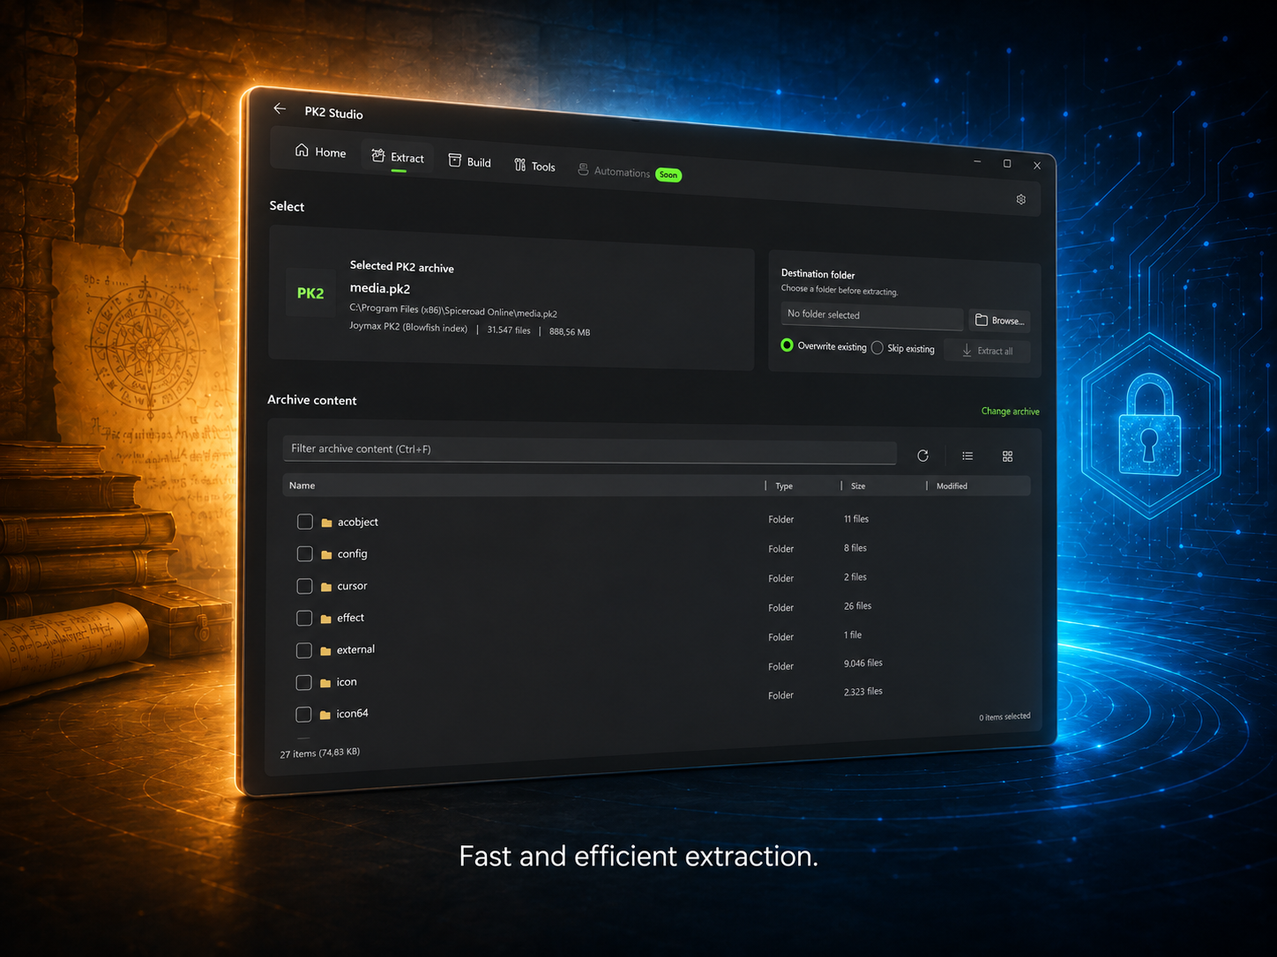Viewport: 1277px width, 957px height.
Task: Click the config folder icon
Action: click(326, 554)
